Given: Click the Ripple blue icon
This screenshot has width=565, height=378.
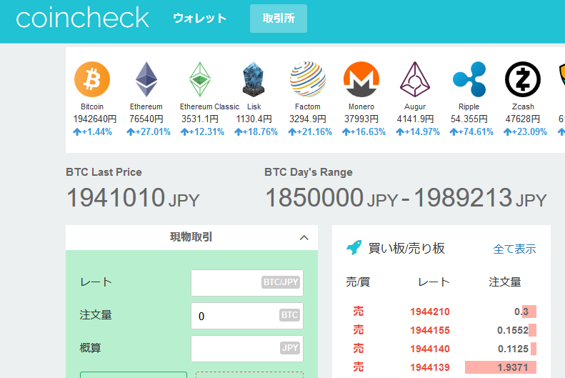Looking at the screenshot, I should [x=469, y=79].
